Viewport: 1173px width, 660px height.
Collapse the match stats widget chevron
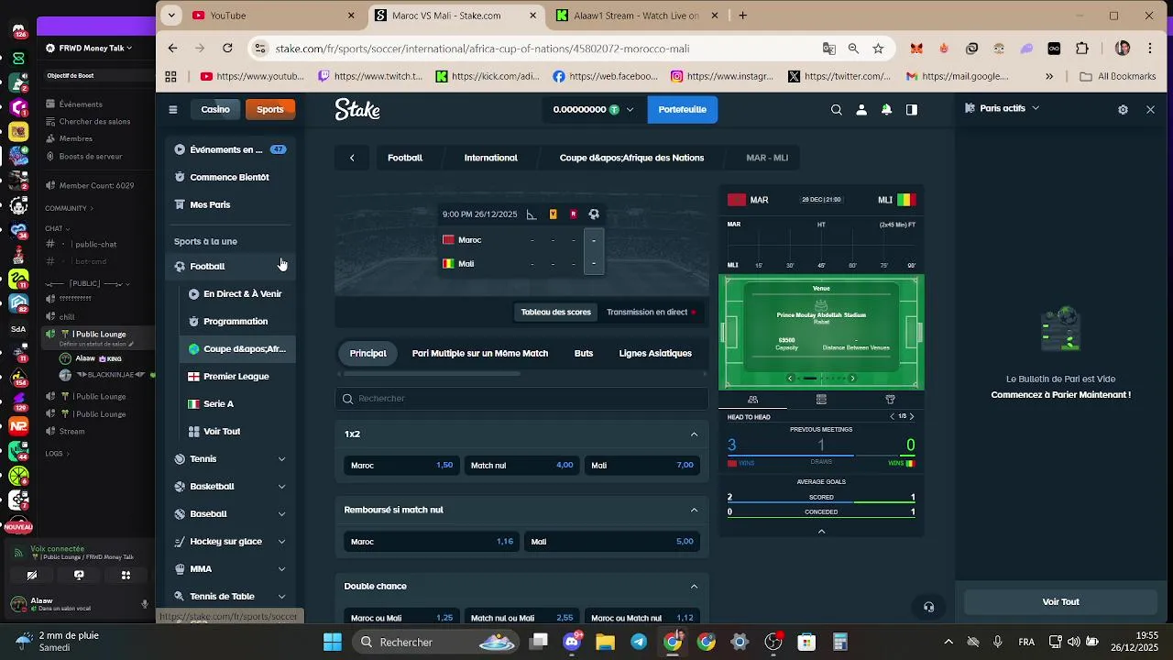[821, 531]
